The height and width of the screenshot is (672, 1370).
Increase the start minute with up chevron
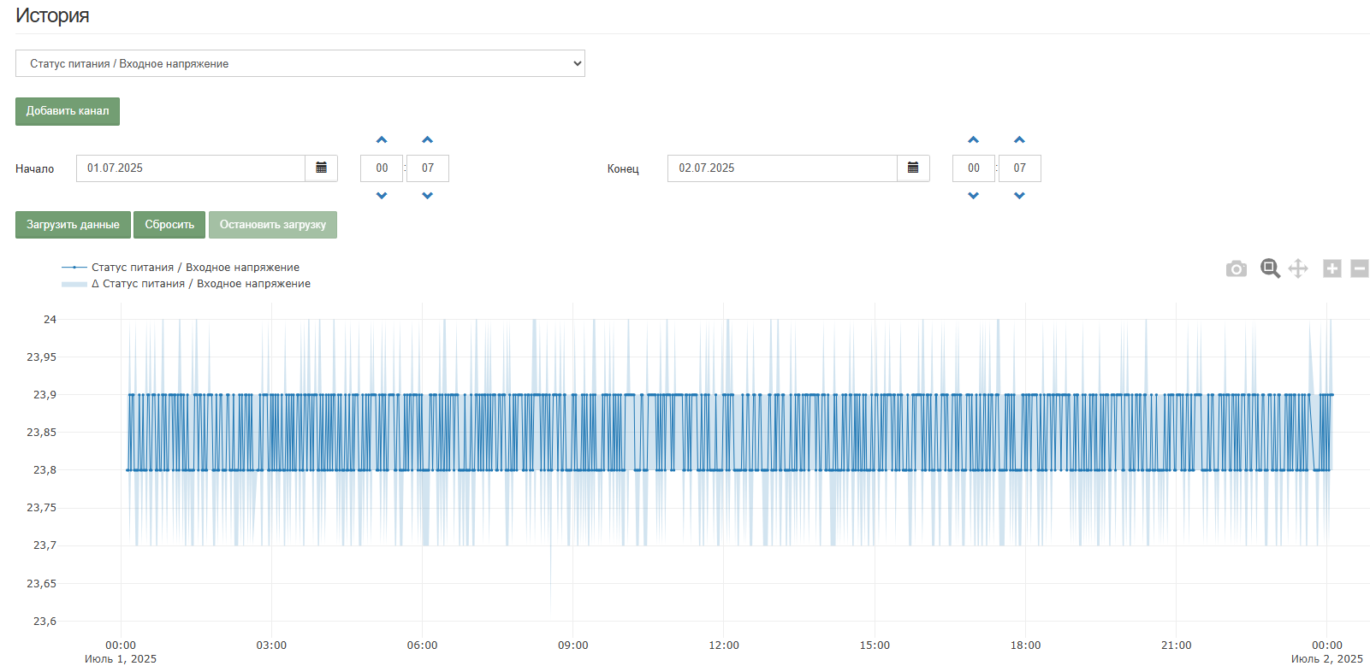[x=428, y=139]
